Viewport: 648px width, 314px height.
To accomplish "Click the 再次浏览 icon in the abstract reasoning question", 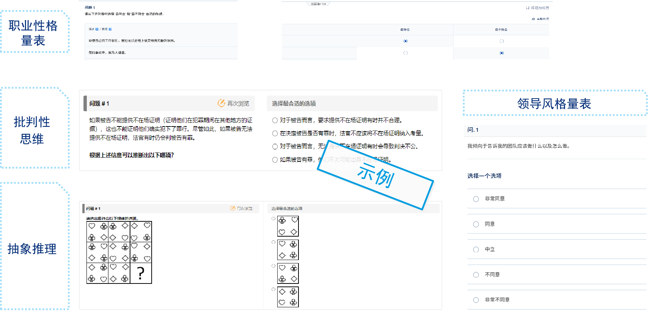I will [233, 208].
